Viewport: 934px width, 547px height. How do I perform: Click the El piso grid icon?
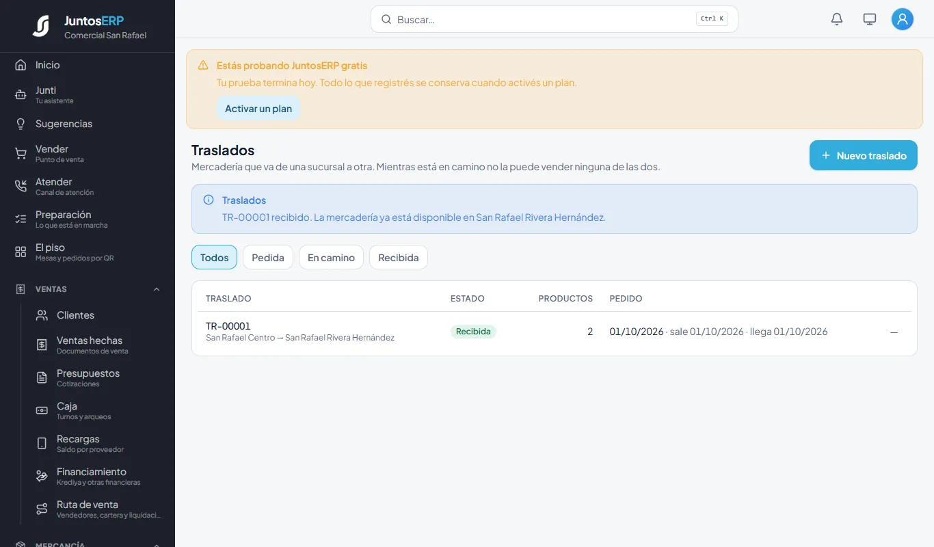21,252
